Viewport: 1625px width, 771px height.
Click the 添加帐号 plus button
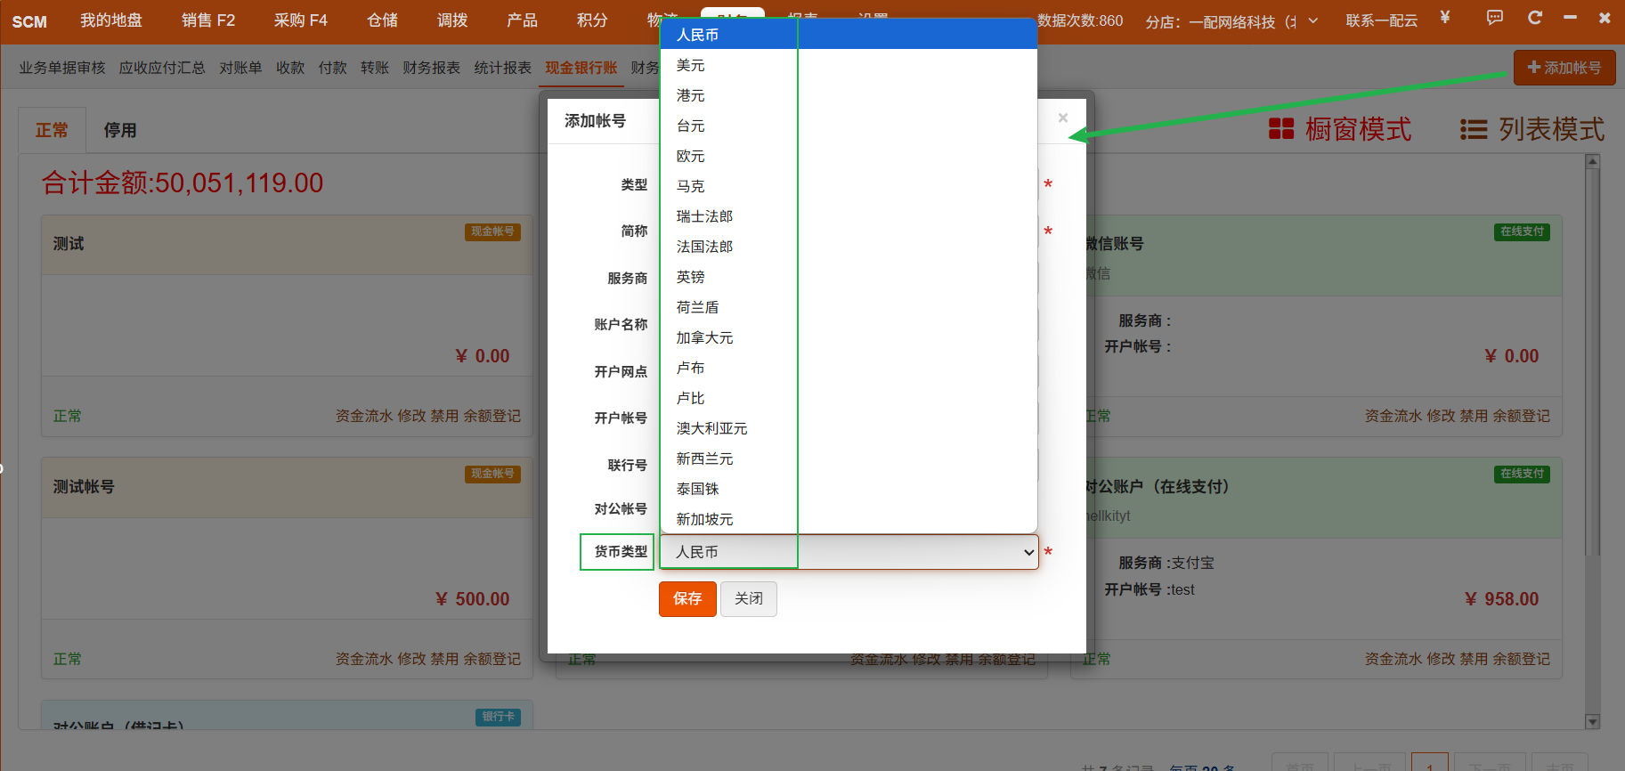click(1564, 68)
